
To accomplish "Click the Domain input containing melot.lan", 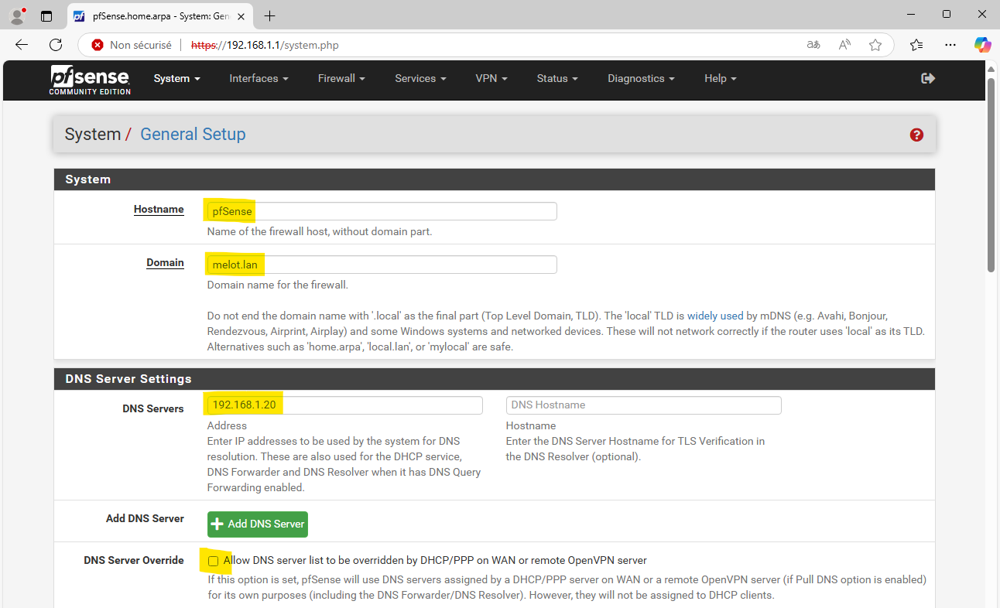I will tap(382, 265).
